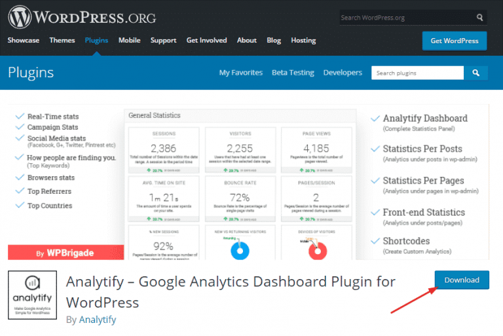Click the Download button
The height and width of the screenshot is (336, 503).
pos(462,280)
